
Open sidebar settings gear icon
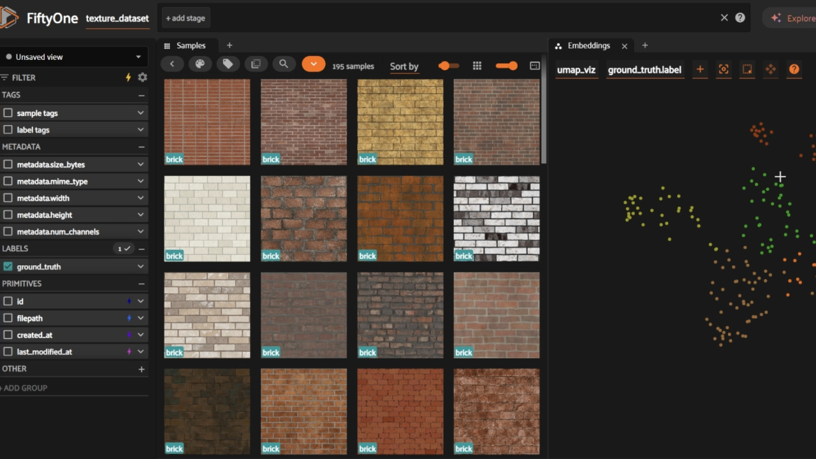tap(142, 77)
